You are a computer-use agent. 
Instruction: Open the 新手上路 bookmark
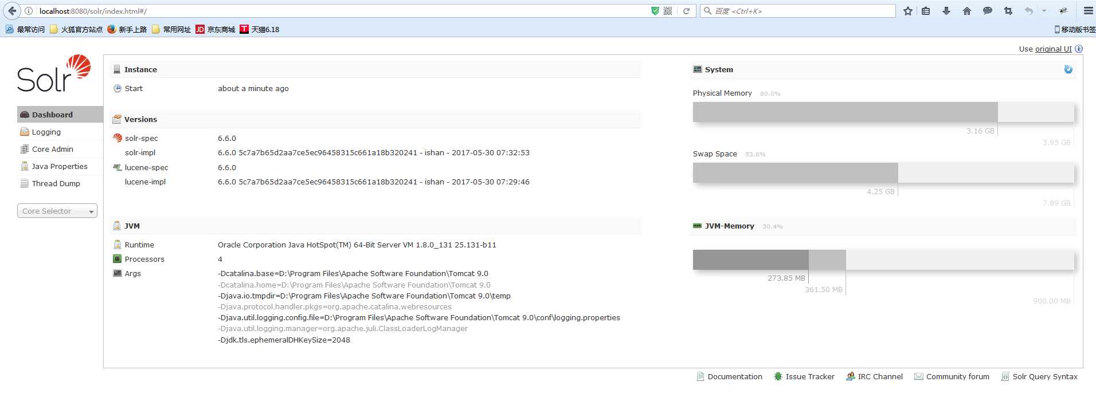pos(127,29)
